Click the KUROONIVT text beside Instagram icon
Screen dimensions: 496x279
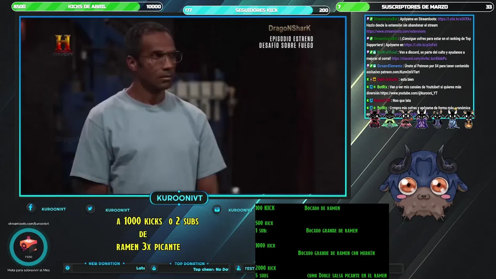[x=240, y=210]
